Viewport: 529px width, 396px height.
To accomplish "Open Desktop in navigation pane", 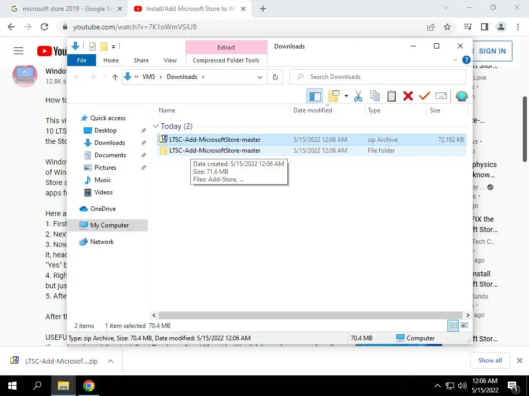I will 105,130.
